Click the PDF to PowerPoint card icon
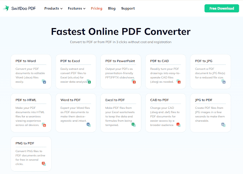The height and width of the screenshot is (174, 243). (x=134, y=81)
